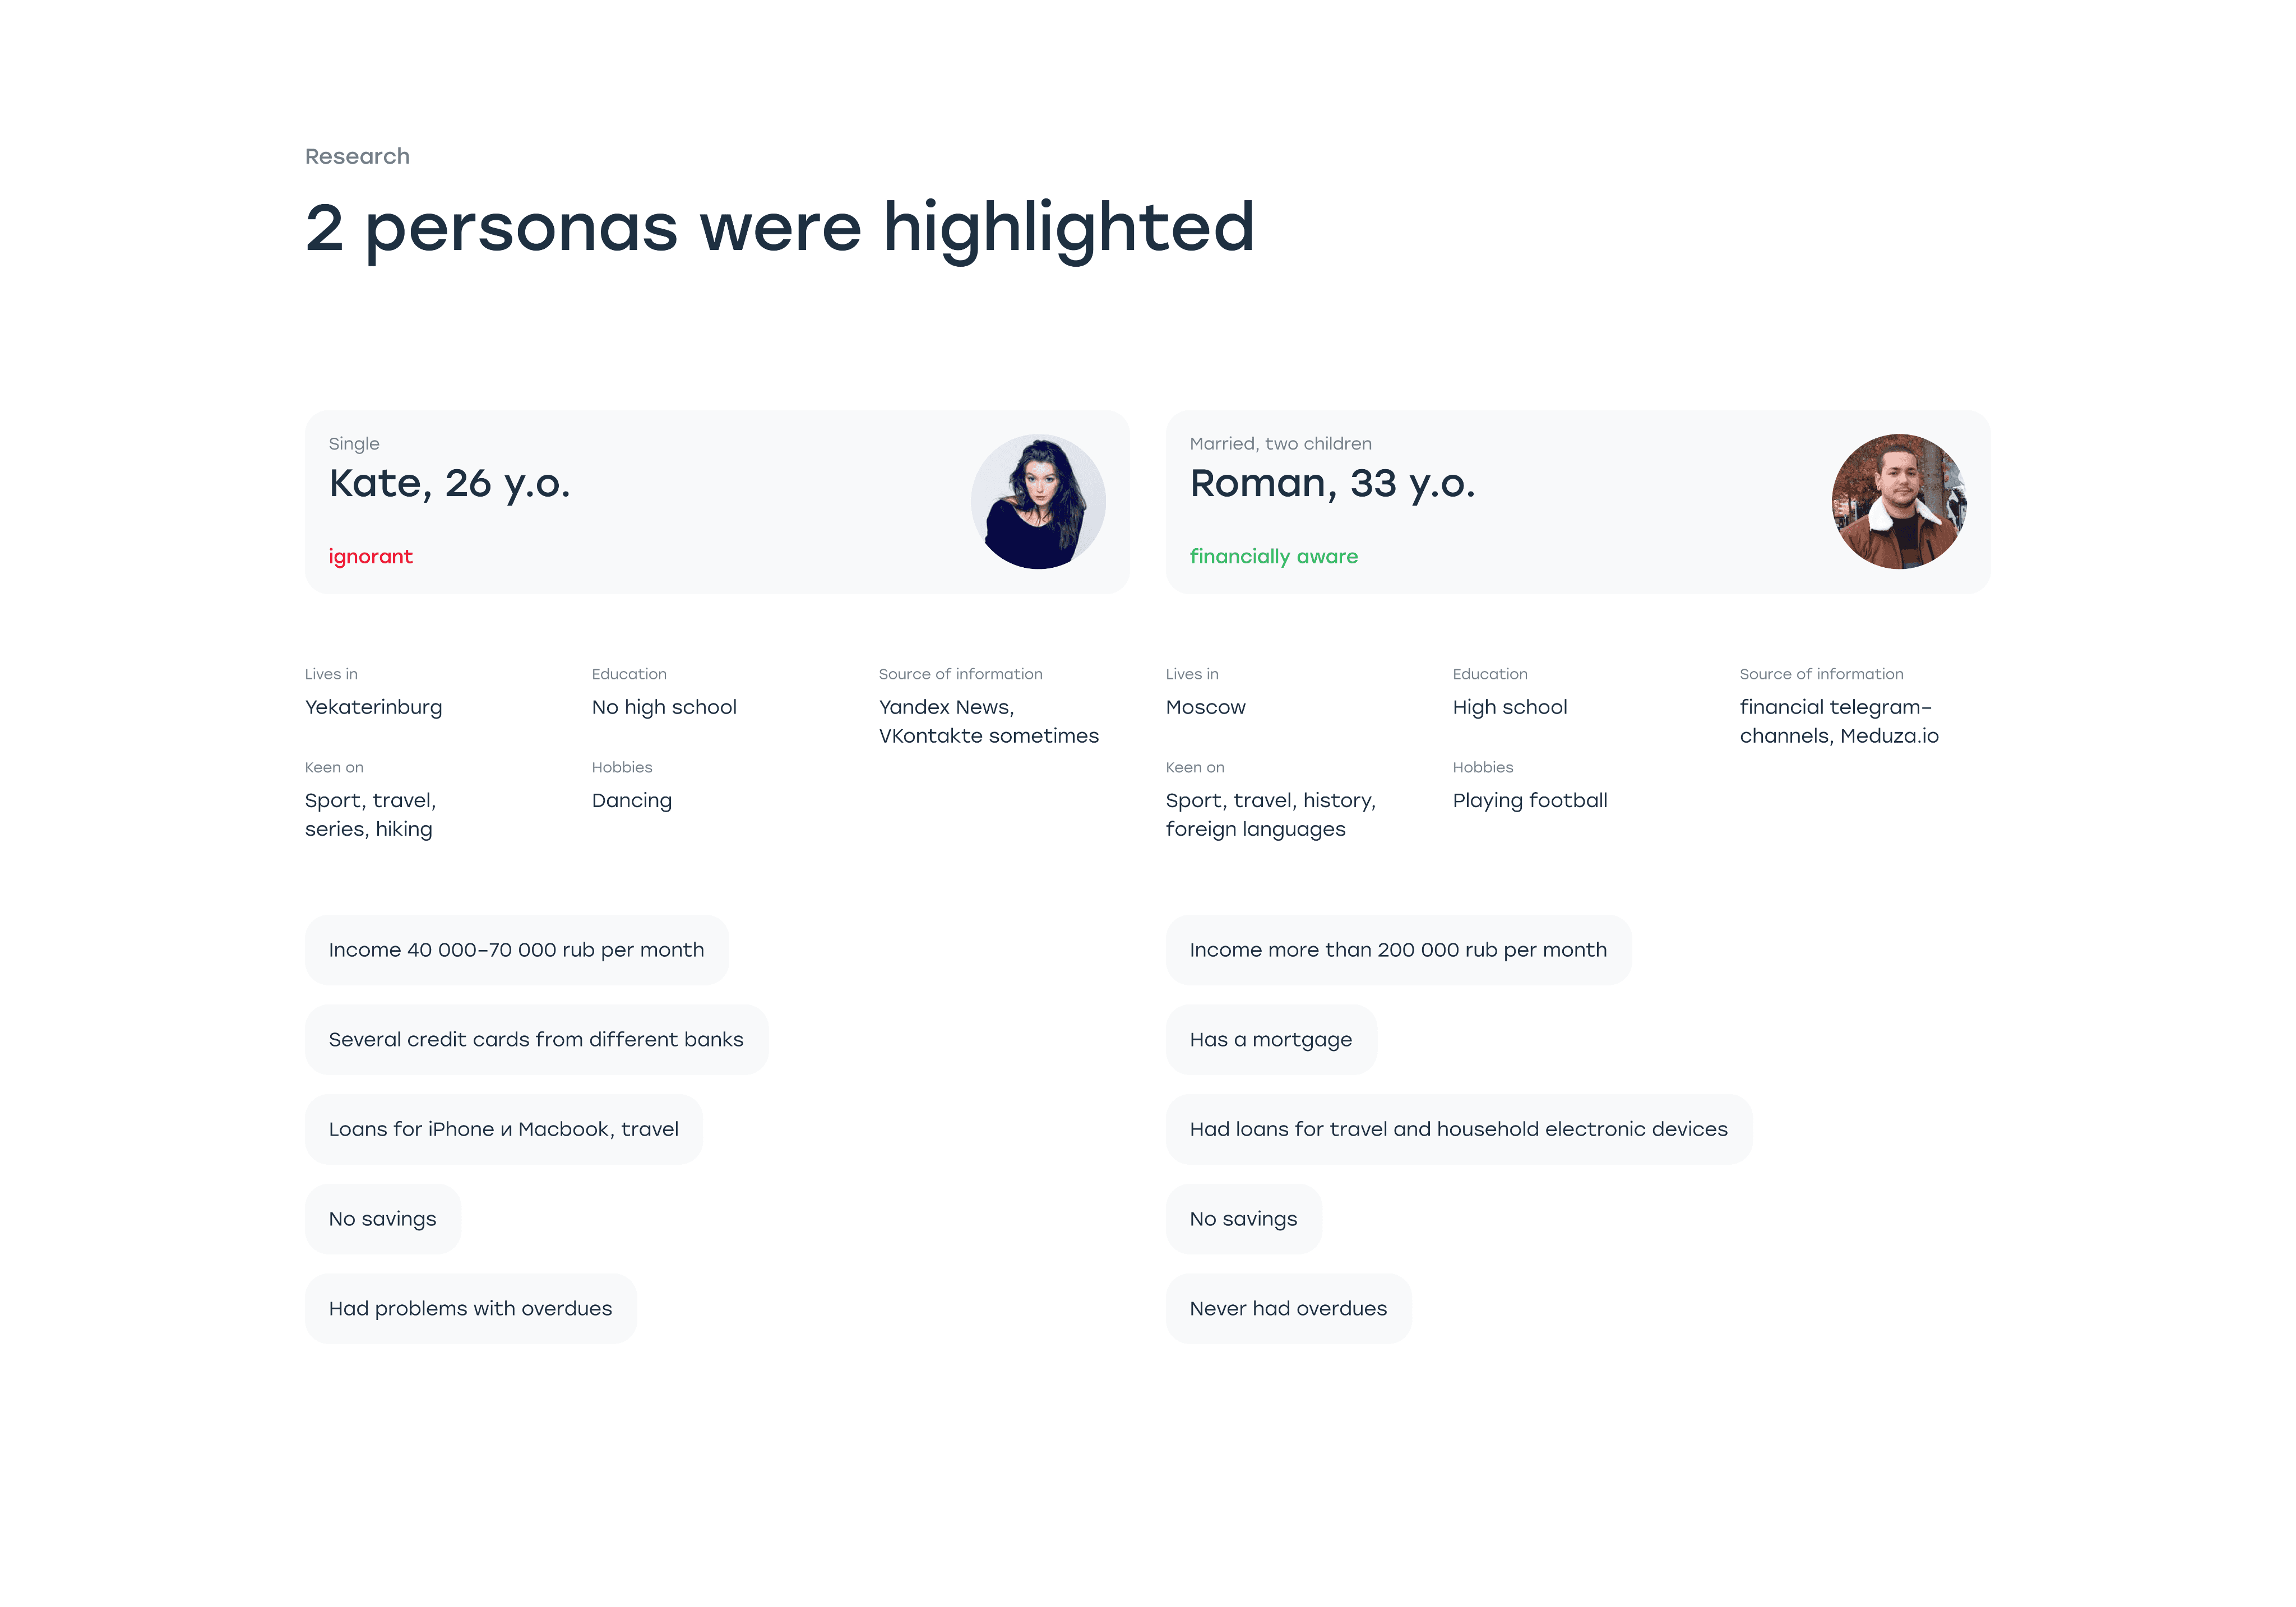Select the red 'ignorant' label
Image resolution: width=2296 pixels, height=1607 pixels.
tap(370, 556)
